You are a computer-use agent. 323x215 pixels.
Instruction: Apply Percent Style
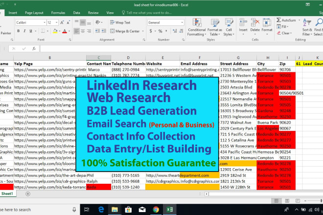coord(160,31)
